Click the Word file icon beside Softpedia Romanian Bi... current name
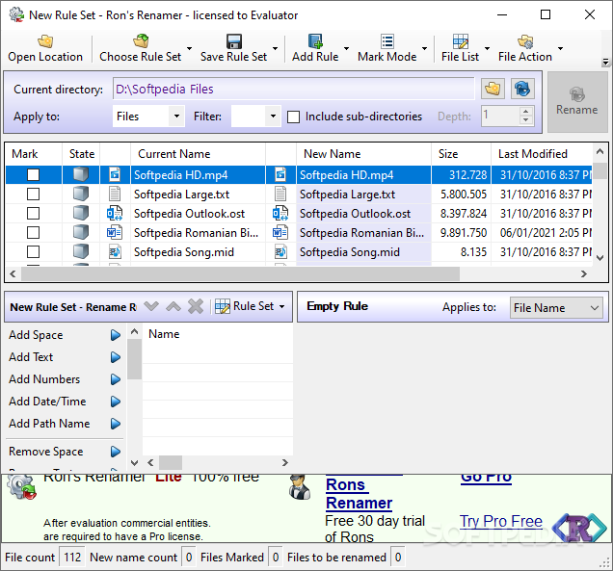Viewport: 613px width, 571px height. 115,233
